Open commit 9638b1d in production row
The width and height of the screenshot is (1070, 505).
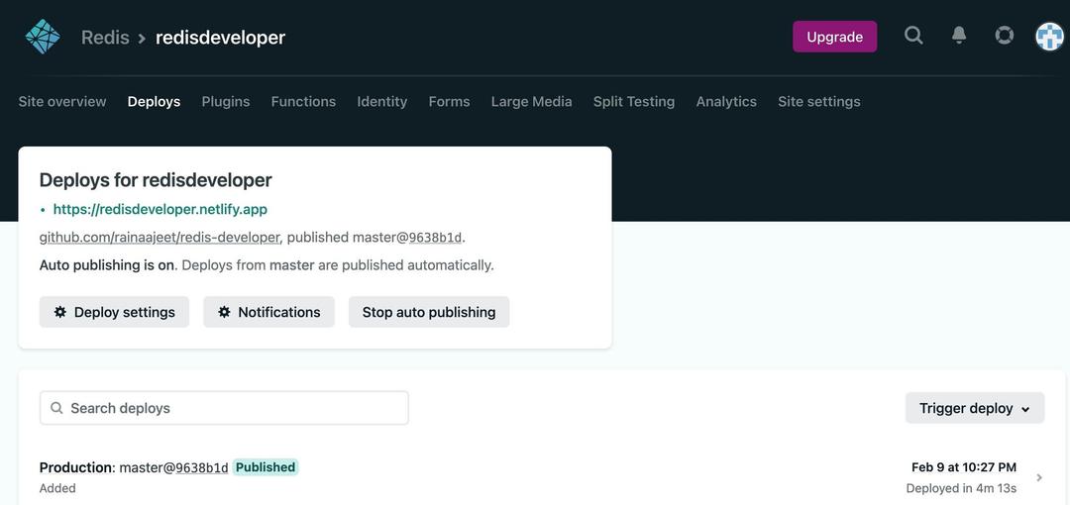pos(202,467)
